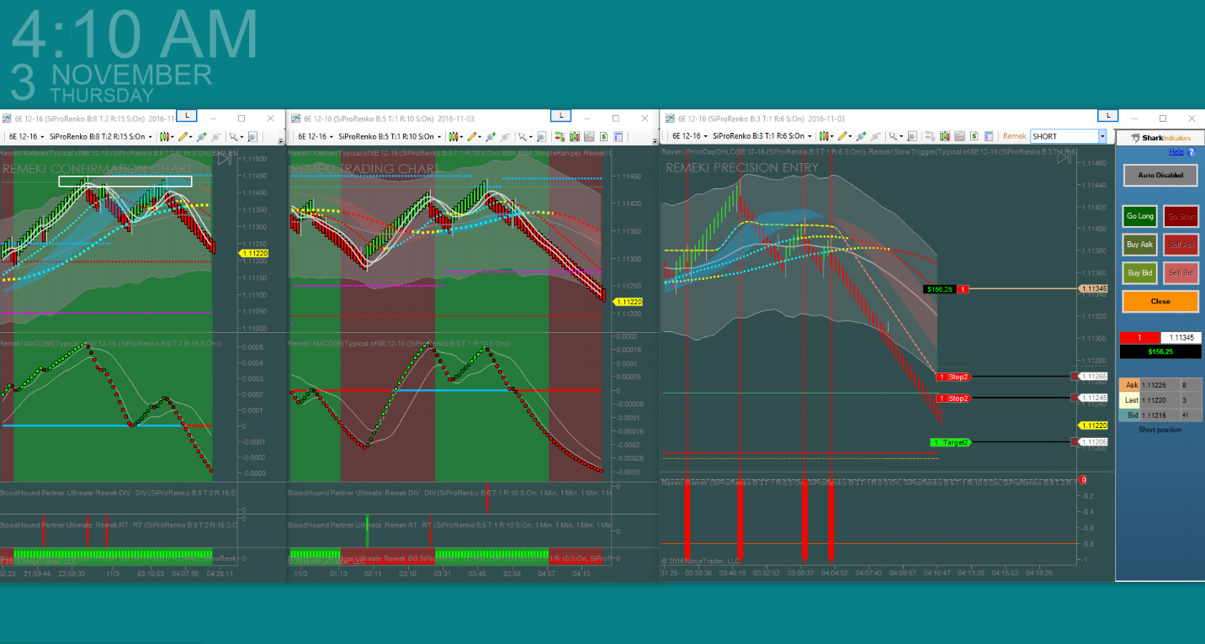Open 6E 12-16 instrument dropdown in B:8 chart
The width and height of the screenshot is (1205, 644).
click(x=26, y=136)
